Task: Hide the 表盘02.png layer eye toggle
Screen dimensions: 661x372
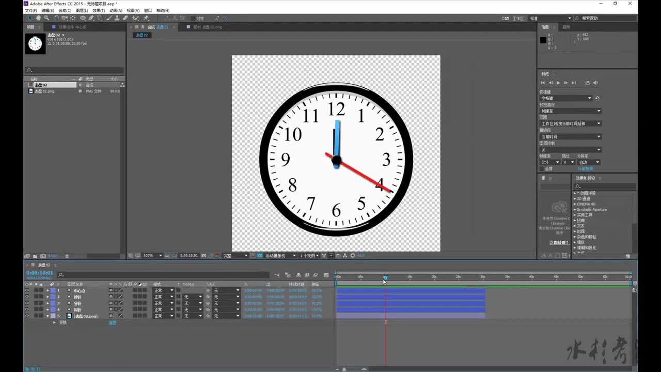Action: tap(27, 316)
